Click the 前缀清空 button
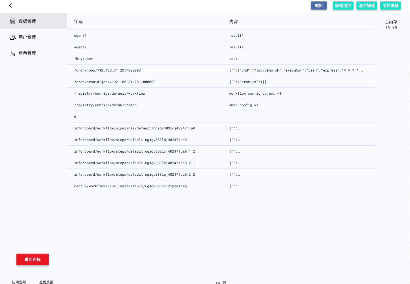This screenshot has width=410, height=284. [x=343, y=6]
